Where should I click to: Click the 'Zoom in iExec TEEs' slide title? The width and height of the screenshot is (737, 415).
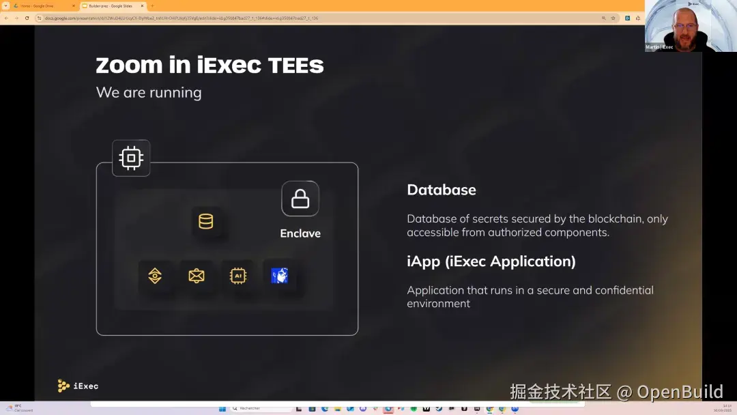tap(209, 65)
